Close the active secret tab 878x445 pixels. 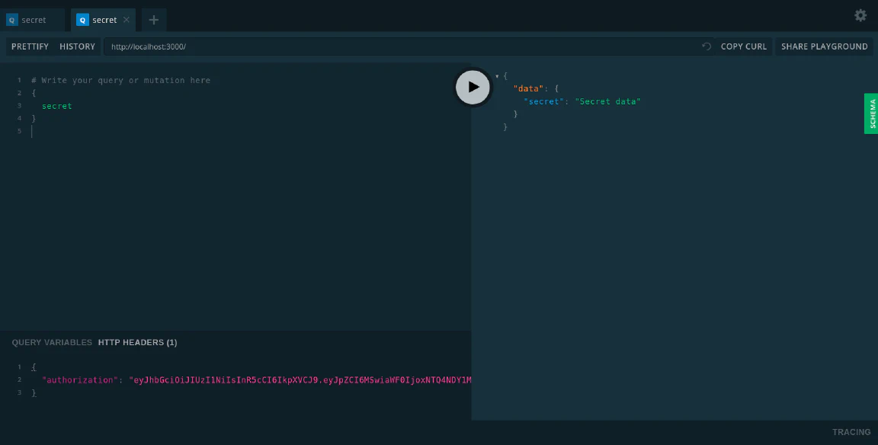pos(127,20)
